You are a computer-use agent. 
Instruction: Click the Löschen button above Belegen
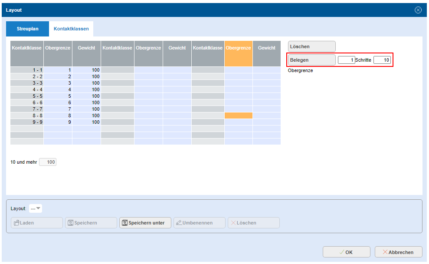point(311,46)
